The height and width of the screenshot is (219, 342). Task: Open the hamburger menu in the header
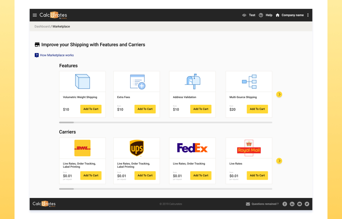tap(35, 15)
